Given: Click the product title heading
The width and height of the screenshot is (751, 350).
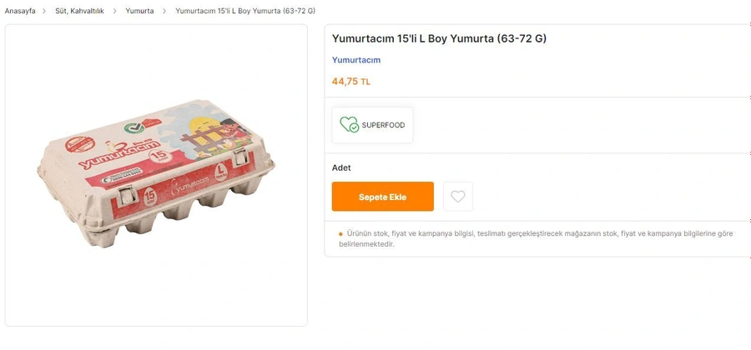Looking at the screenshot, I should pyautogui.click(x=439, y=38).
